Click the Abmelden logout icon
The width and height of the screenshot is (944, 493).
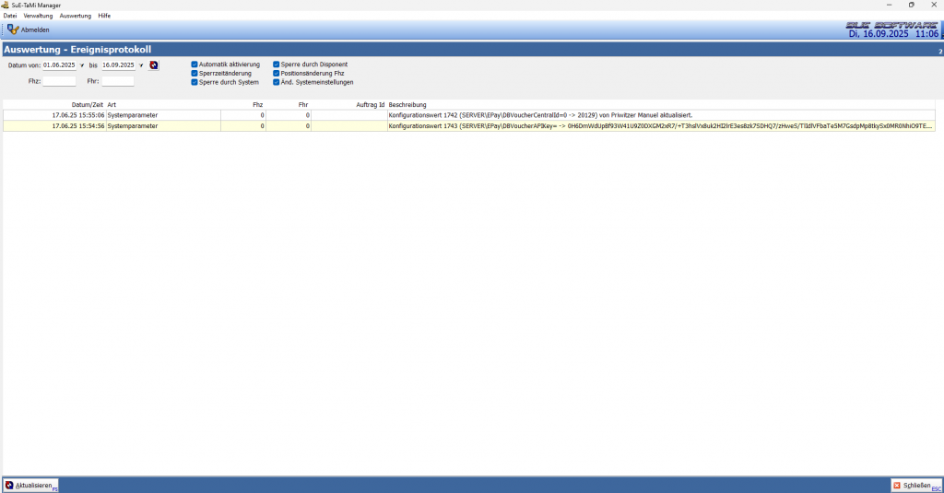[13, 29]
